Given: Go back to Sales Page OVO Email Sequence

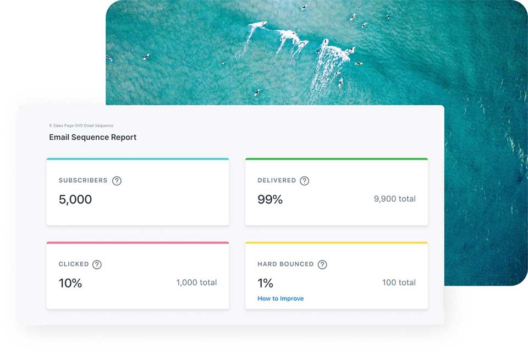Looking at the screenshot, I should (83, 126).
